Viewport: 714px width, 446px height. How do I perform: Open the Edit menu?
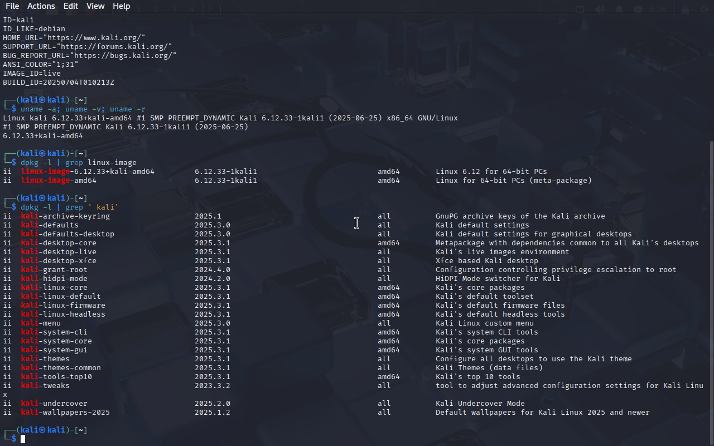[71, 6]
